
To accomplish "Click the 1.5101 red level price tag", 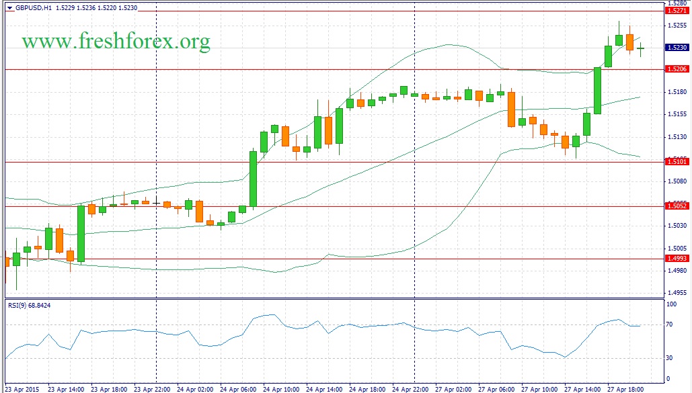I will [x=676, y=162].
